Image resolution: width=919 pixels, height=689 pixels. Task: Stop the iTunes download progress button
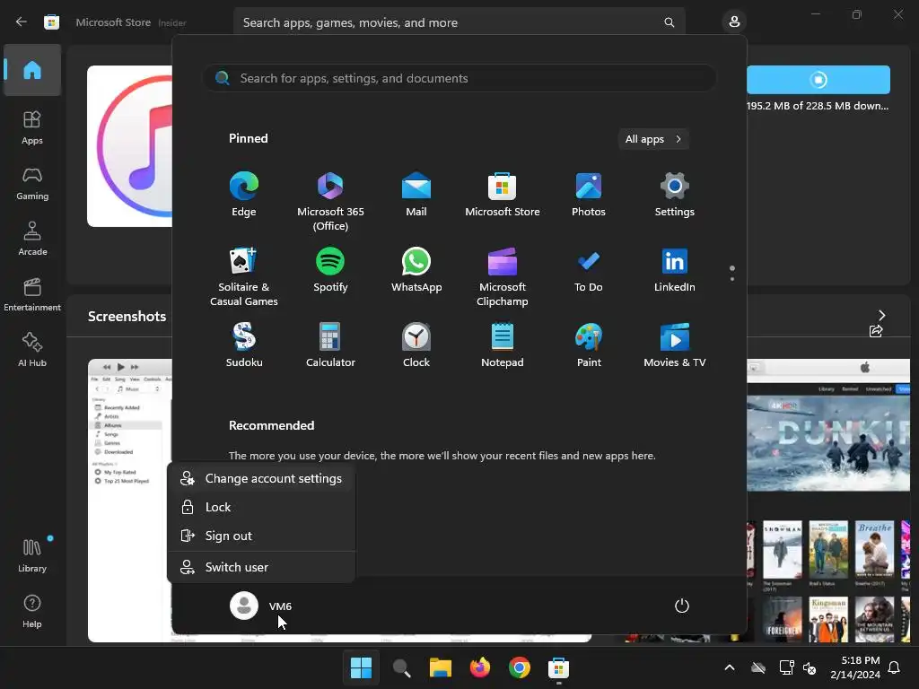pos(818,79)
